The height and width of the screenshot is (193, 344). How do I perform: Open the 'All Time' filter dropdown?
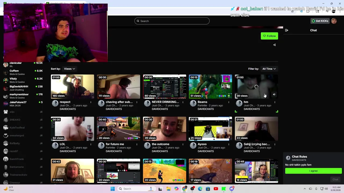tap(269, 69)
